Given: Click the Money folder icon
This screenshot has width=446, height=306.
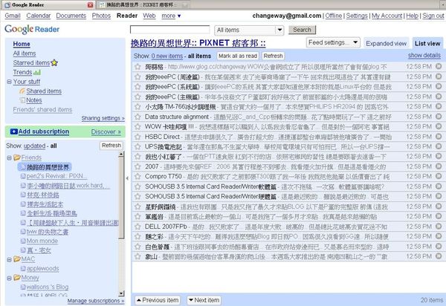Looking at the screenshot, I should click(17, 278).
